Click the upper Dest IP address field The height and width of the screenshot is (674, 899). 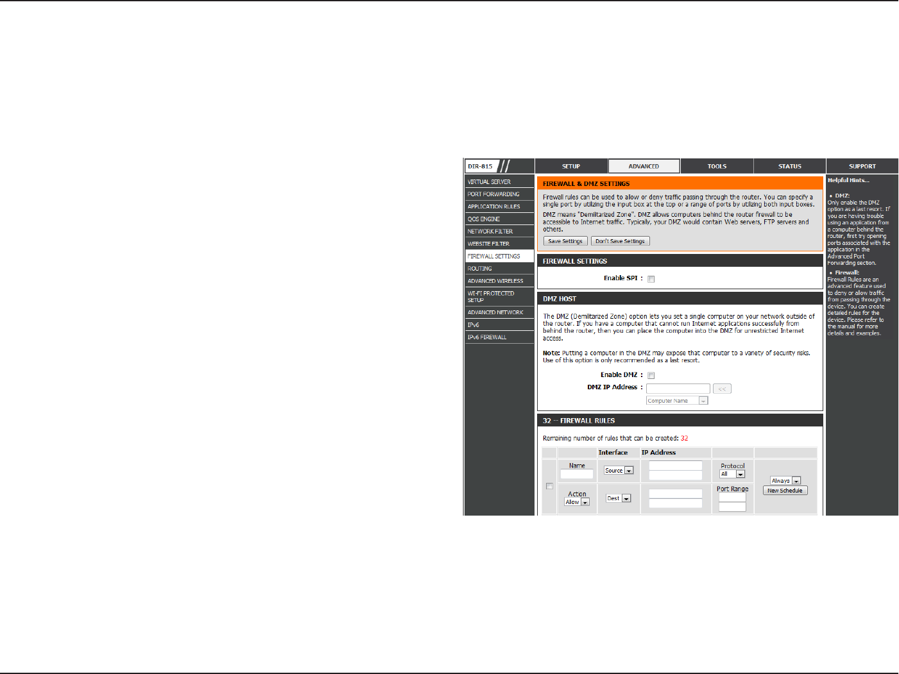tap(676, 494)
